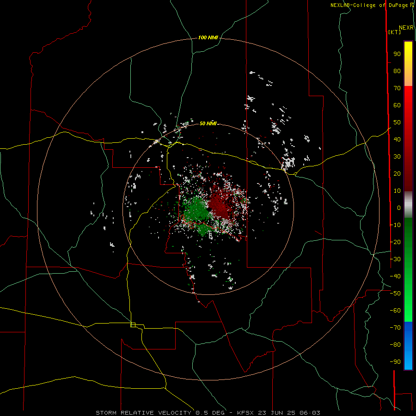Viewport: 416px width, 416px height.
Task: Click the 0.5 DEG elevation text in the caption
Action: [x=210, y=413]
